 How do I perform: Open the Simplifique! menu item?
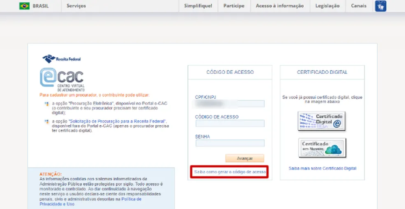pos(198,6)
